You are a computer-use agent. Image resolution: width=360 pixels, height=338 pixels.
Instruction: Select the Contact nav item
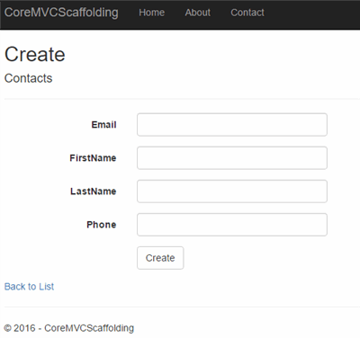tap(247, 13)
